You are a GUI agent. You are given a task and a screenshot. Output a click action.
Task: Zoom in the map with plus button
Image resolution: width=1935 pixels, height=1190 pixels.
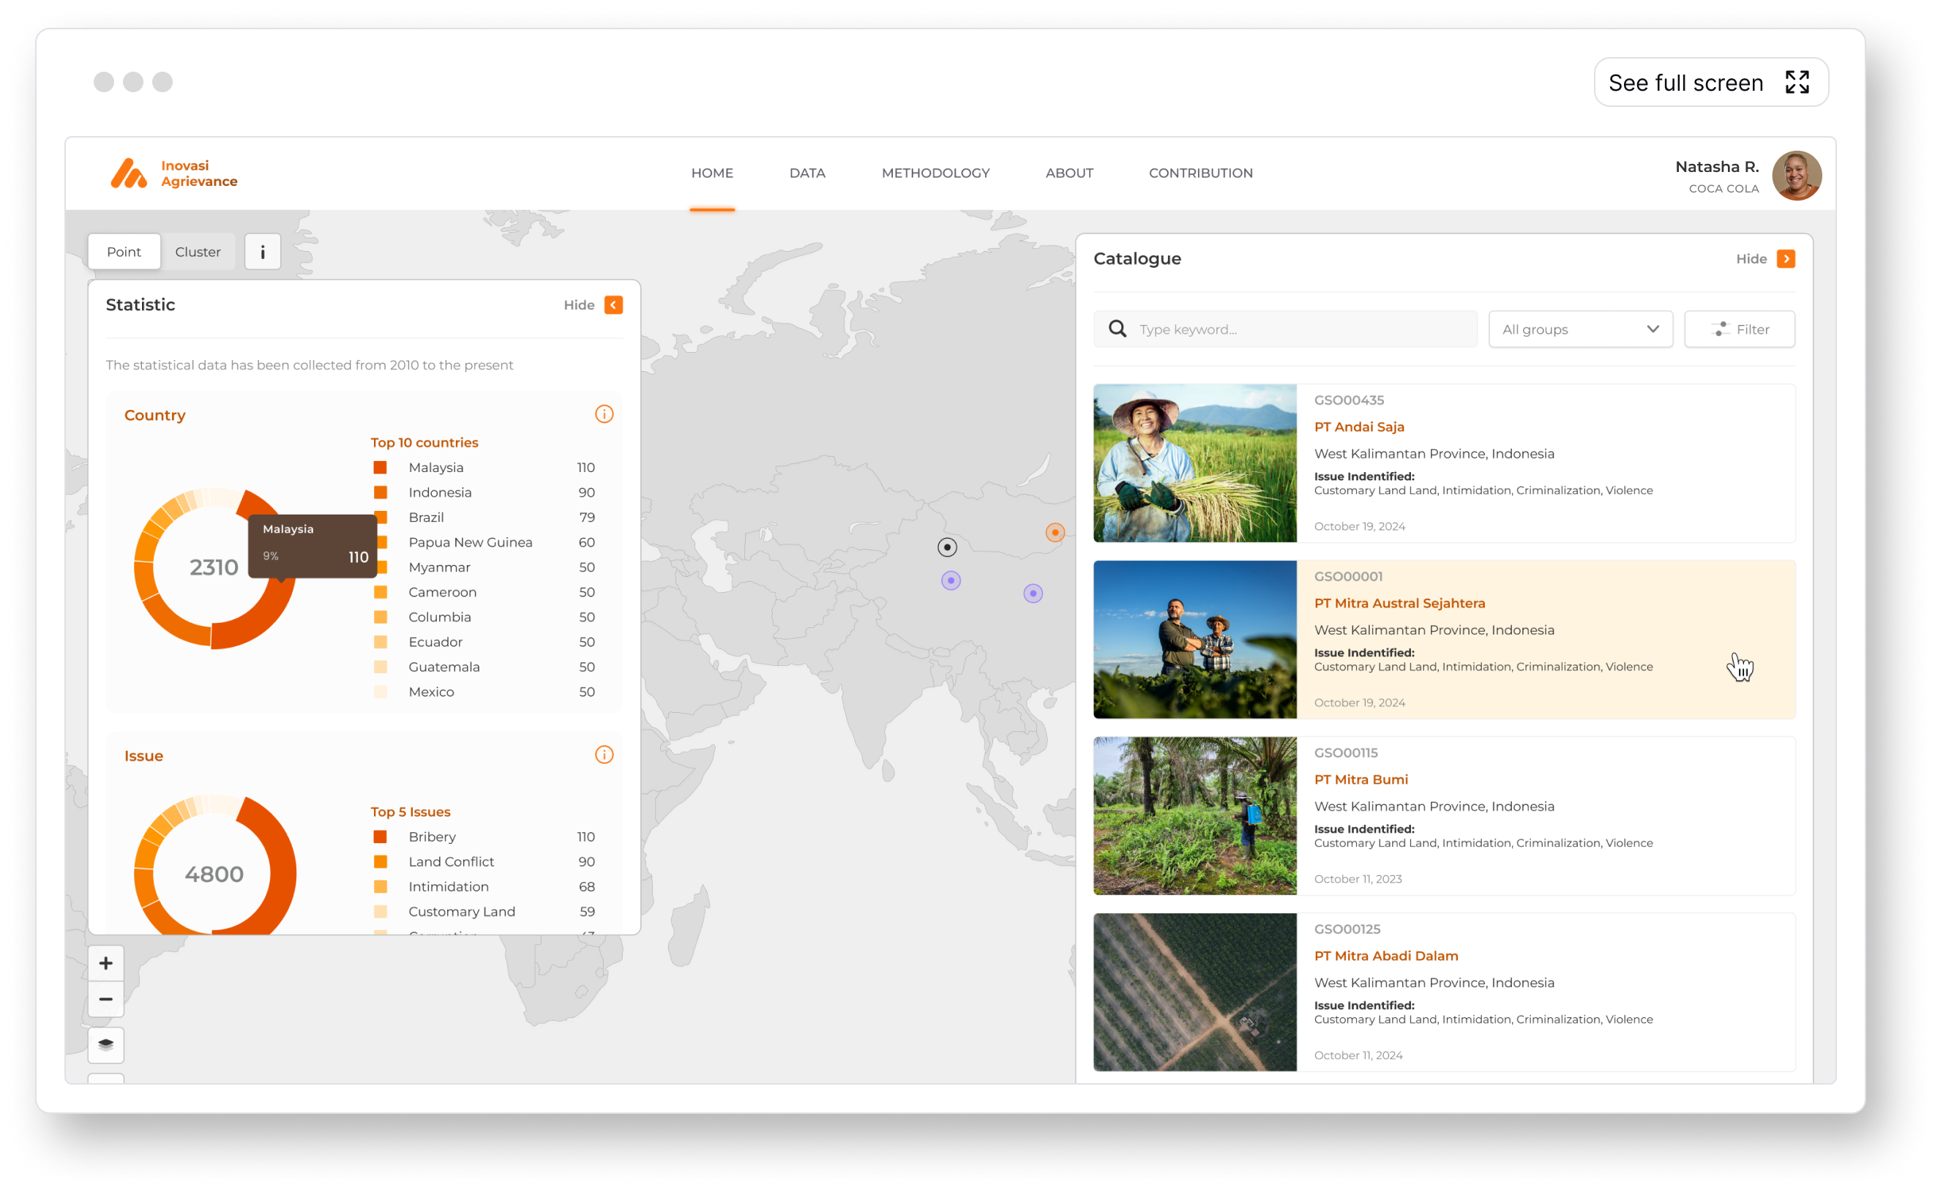(x=106, y=962)
